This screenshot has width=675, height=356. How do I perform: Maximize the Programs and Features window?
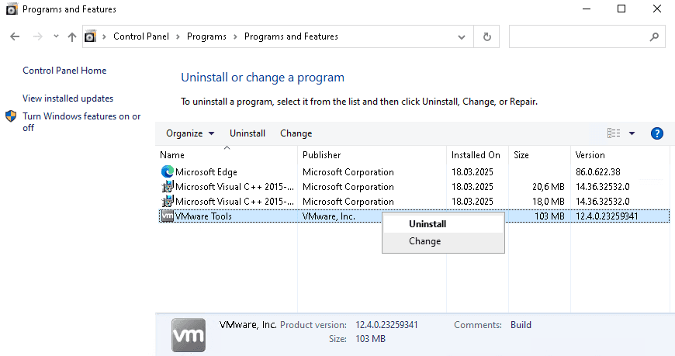coord(621,9)
